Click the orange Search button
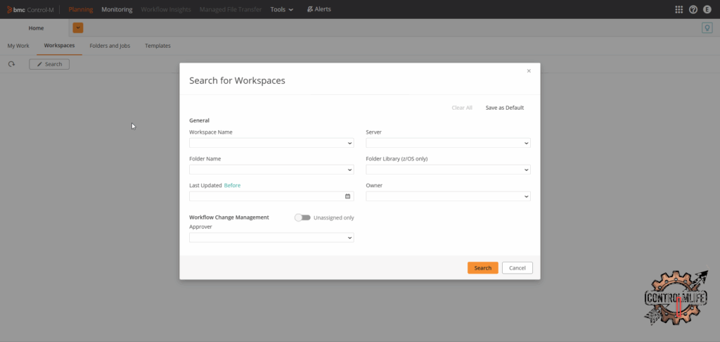 [x=482, y=268]
